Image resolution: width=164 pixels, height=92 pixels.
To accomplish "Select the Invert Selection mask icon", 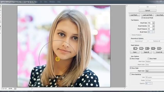I will 159,48.
